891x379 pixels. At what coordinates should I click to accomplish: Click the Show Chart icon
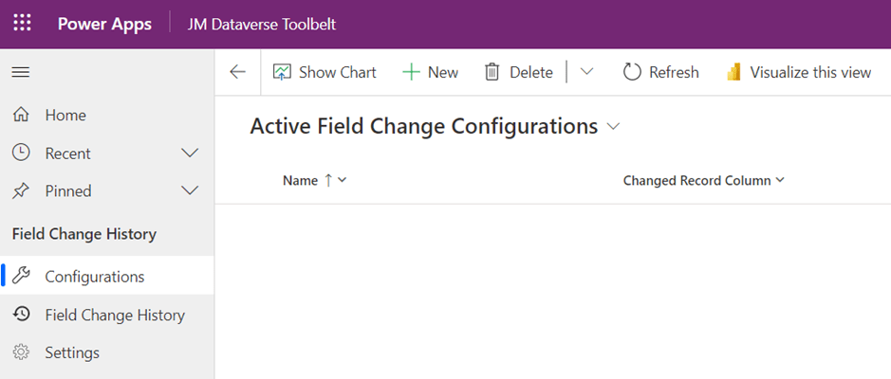point(282,73)
